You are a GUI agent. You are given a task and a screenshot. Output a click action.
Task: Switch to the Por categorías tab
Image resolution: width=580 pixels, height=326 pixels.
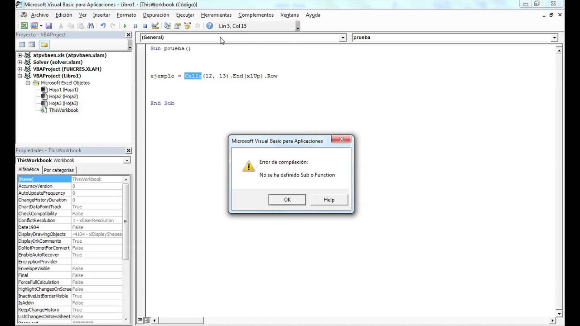click(59, 170)
